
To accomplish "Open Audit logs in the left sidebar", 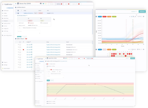I will pos(6,31).
